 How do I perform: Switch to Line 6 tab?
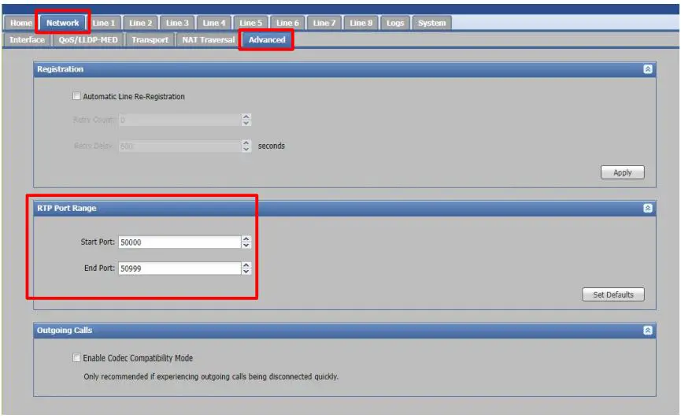click(287, 23)
